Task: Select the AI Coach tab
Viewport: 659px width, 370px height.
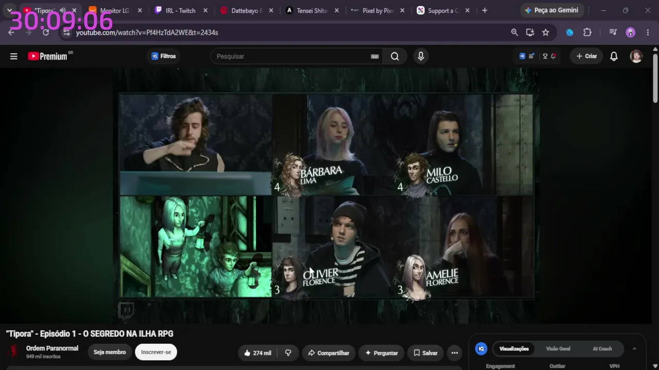Action: coord(602,349)
